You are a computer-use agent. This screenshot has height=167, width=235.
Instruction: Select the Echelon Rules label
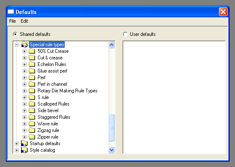(x=52, y=64)
